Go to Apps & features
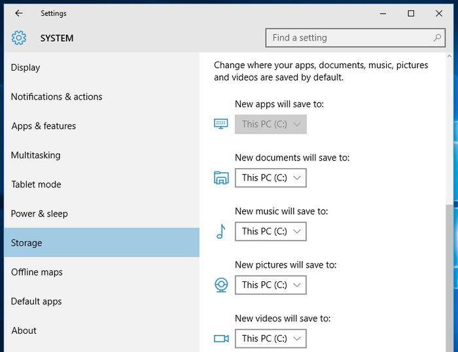Image resolution: width=458 pixels, height=352 pixels. click(x=43, y=126)
